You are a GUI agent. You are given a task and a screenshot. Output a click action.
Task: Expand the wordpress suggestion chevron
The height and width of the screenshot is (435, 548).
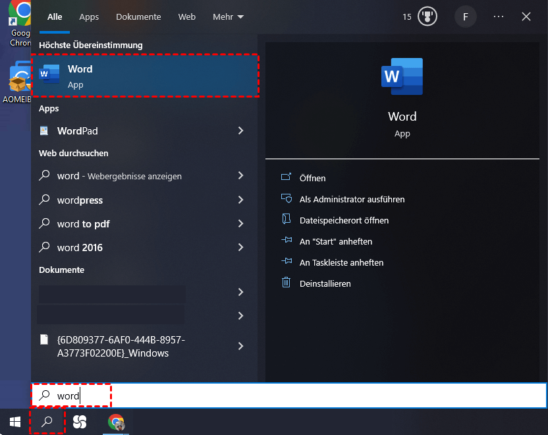coord(241,200)
